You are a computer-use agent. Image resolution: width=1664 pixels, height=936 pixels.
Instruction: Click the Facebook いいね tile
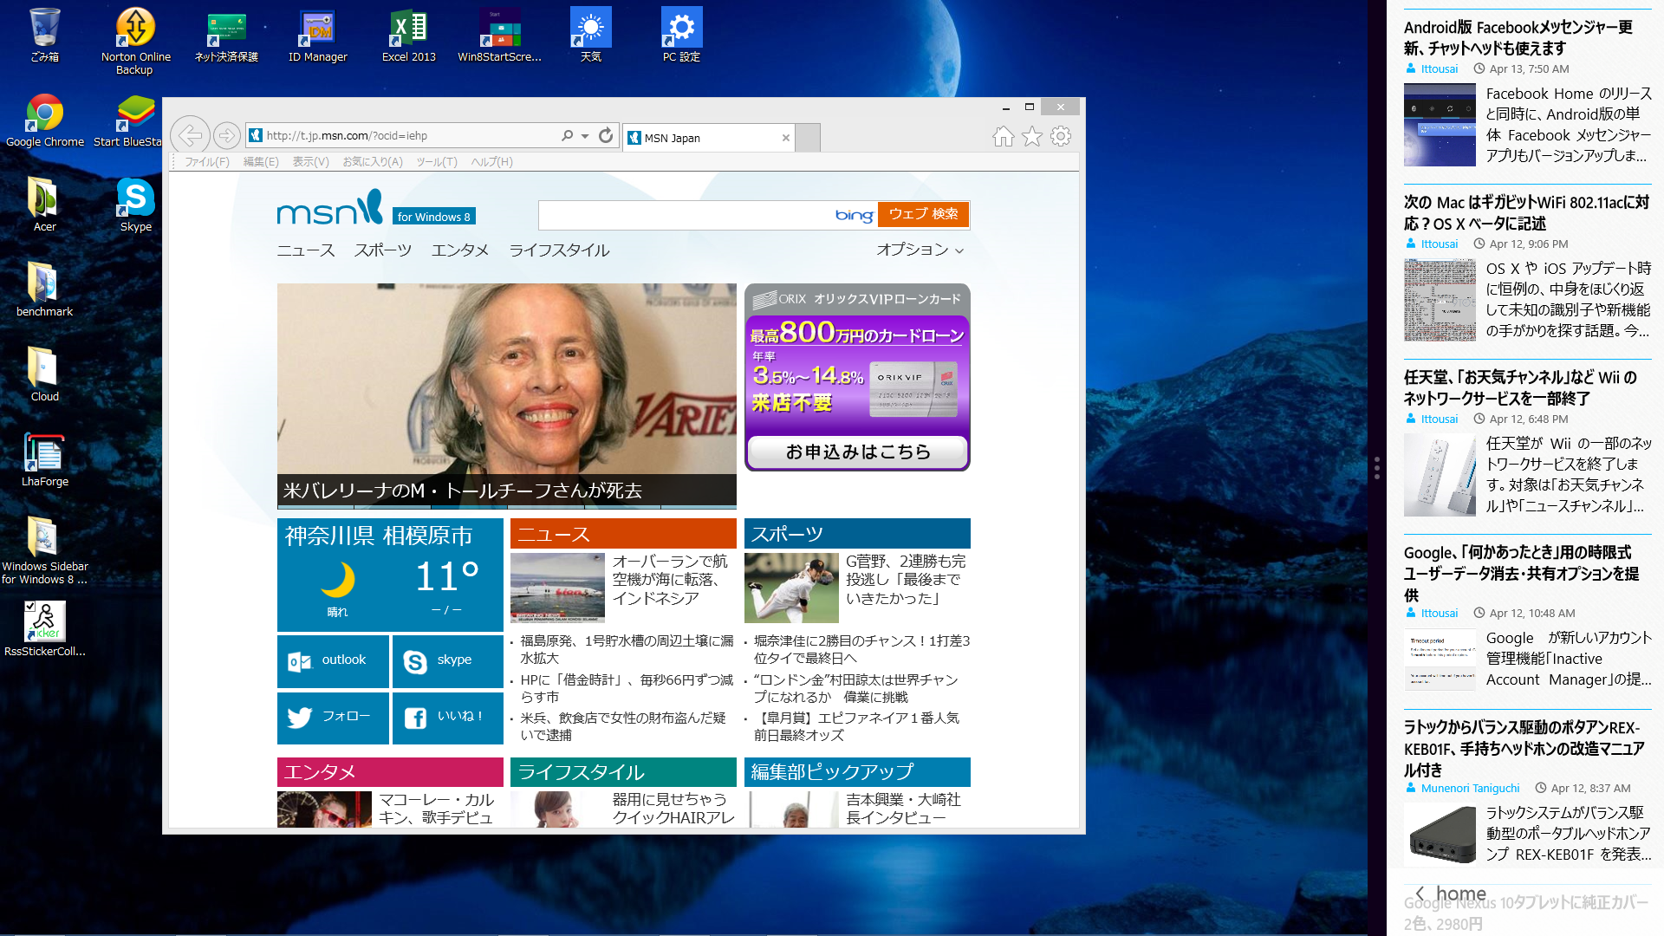(447, 717)
